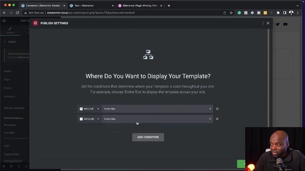Click the ADD CONDITION button
This screenshot has width=305, height=171.
click(148, 137)
